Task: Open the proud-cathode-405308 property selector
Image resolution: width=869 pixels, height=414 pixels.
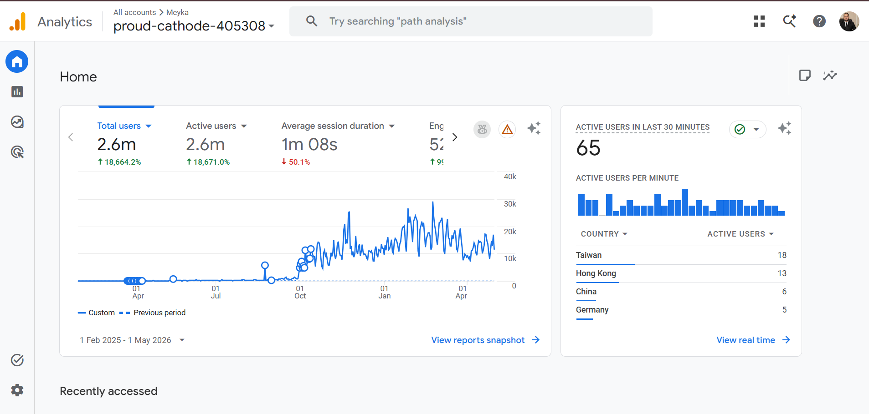Action: coord(194,26)
